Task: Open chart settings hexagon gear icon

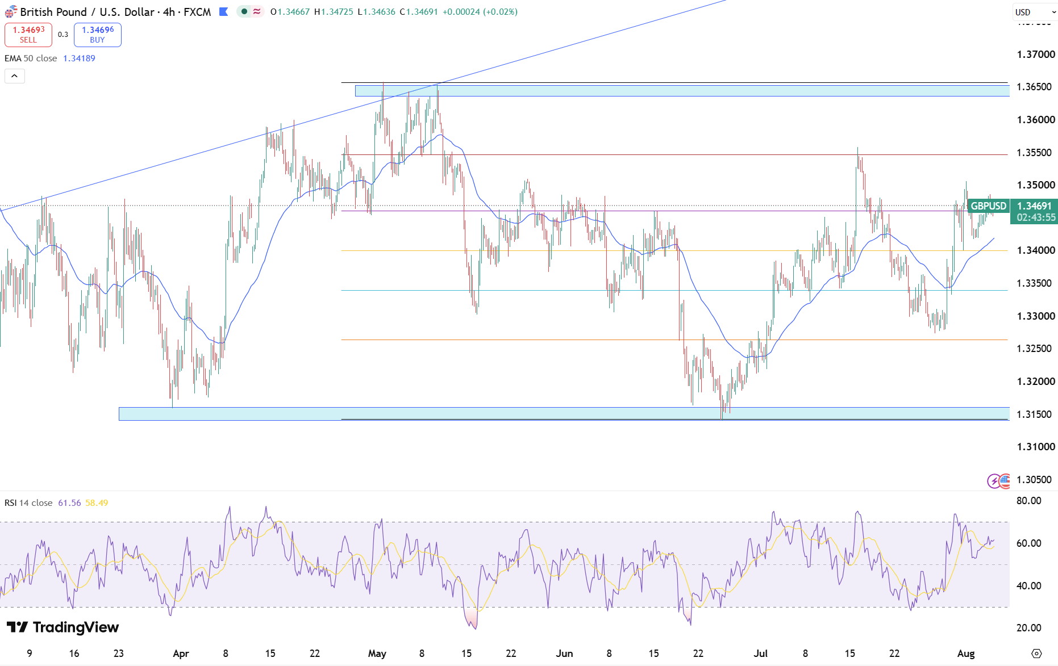Action: click(x=1036, y=654)
